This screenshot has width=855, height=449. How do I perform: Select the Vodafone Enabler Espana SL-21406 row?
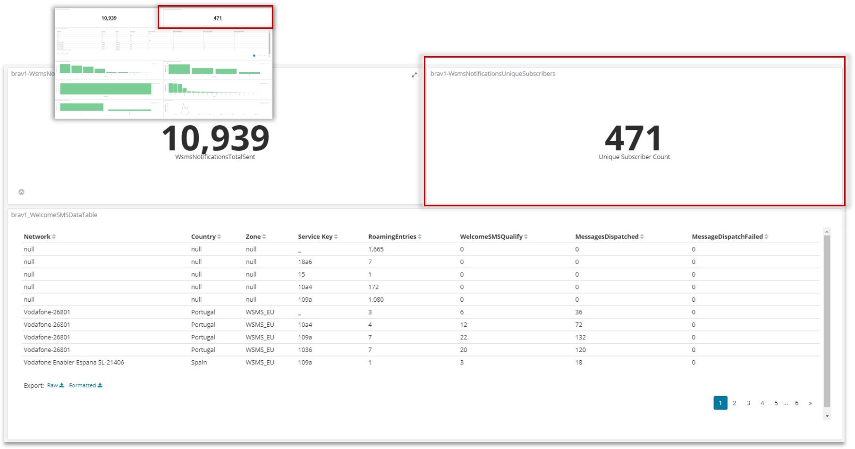tap(420, 363)
